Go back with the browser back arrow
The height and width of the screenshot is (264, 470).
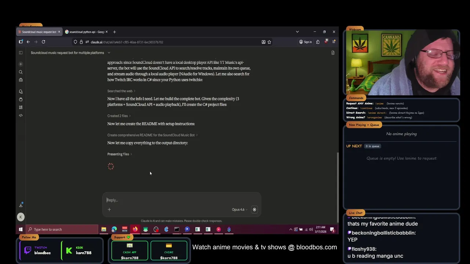click(28, 42)
